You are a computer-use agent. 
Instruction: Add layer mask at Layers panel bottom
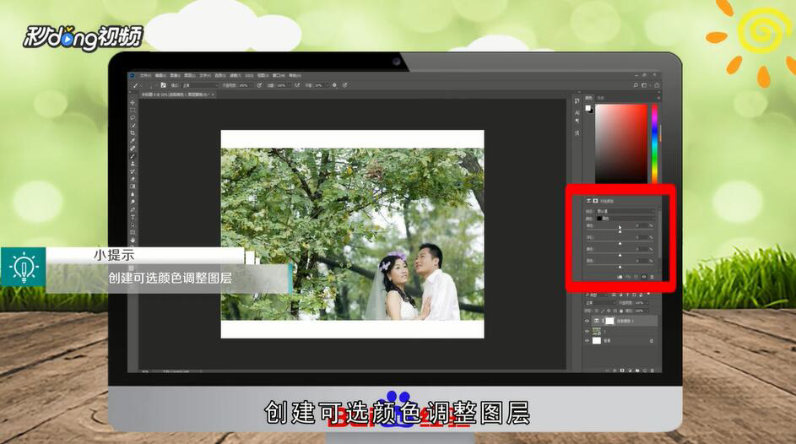622,371
